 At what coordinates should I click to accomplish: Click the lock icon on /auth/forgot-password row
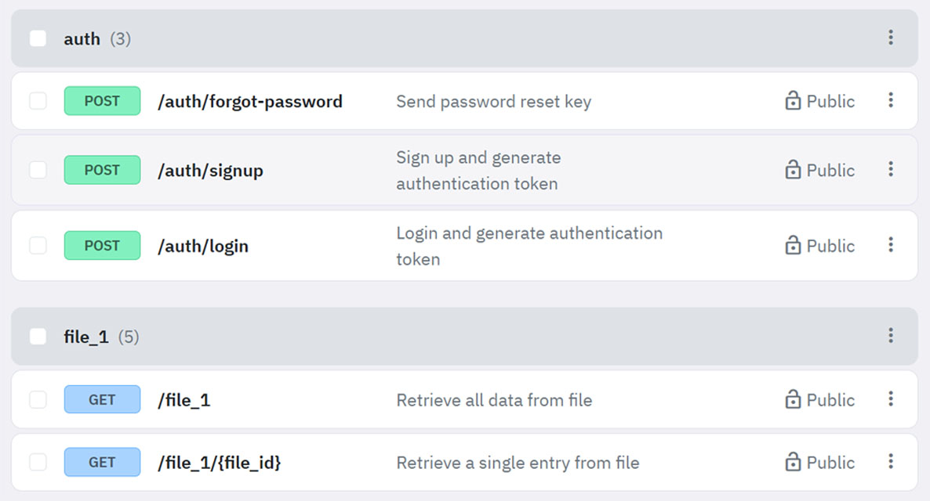792,101
